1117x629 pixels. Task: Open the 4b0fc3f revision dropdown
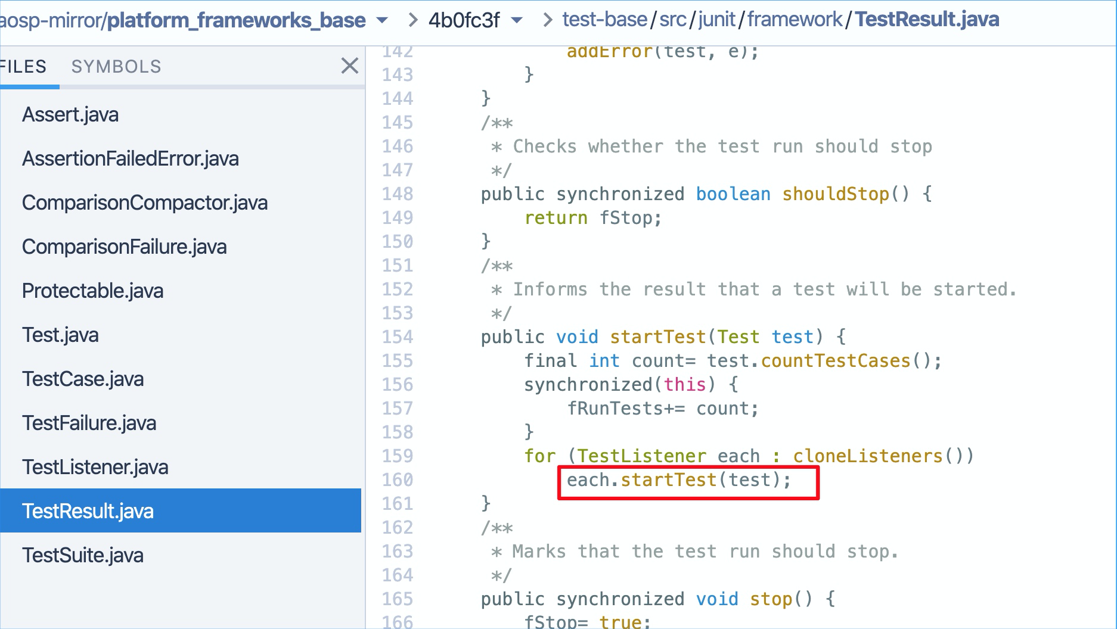[x=517, y=20]
